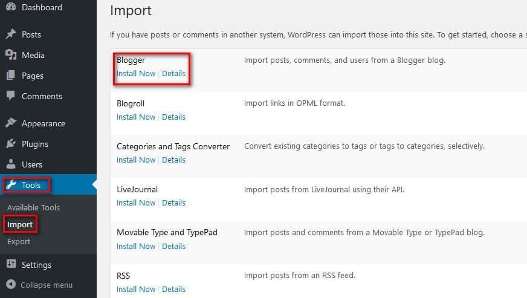Image resolution: width=527 pixels, height=298 pixels.
Task: Click the Pages icon in sidebar
Action: click(x=11, y=76)
